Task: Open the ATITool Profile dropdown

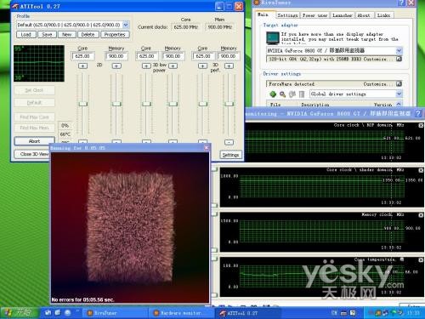Action: (126, 25)
